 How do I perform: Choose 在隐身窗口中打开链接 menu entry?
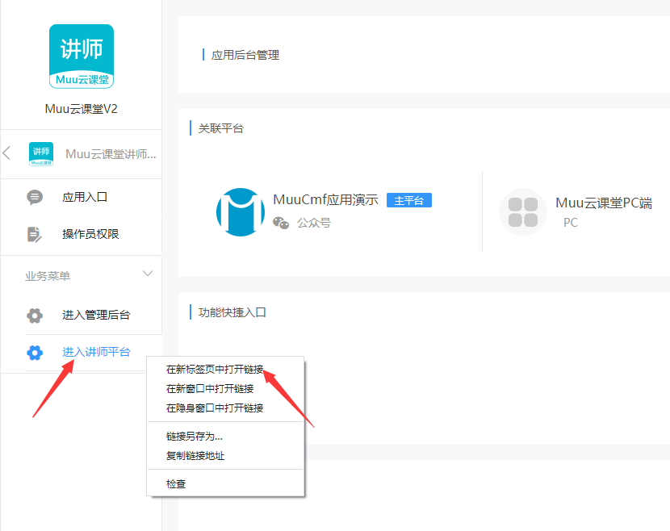215,408
